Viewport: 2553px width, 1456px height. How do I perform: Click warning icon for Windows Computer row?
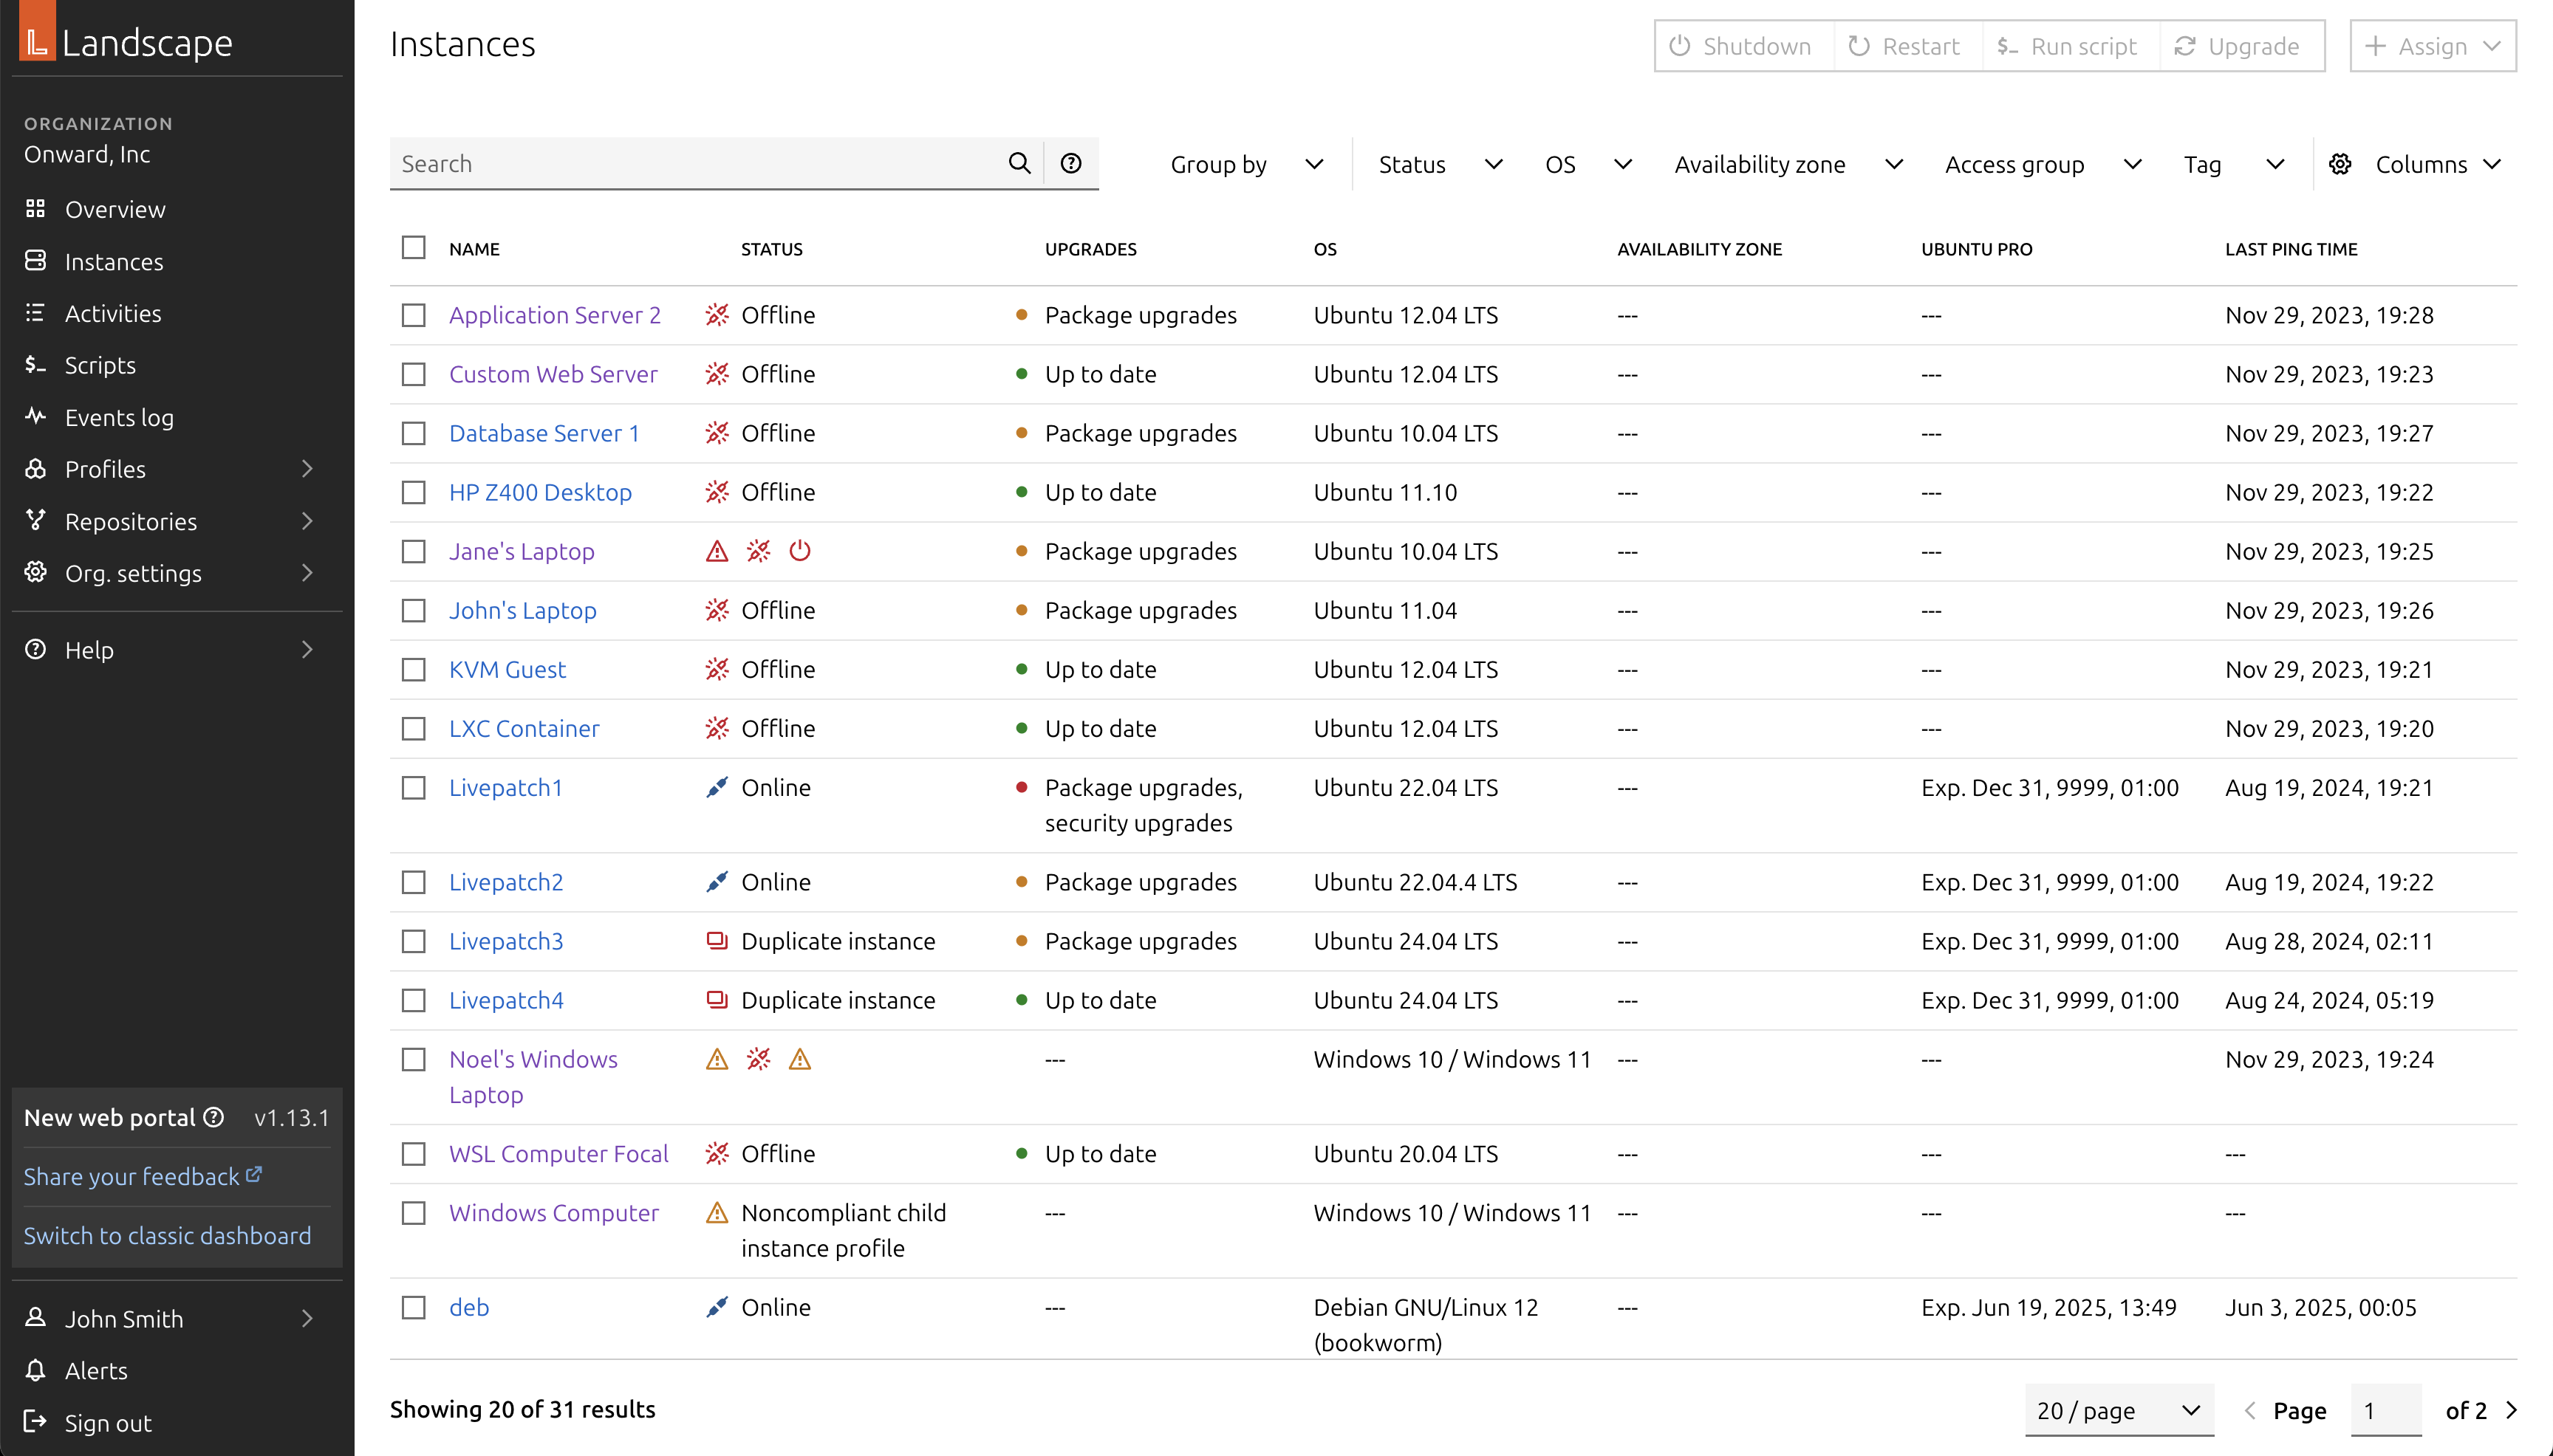717,1213
